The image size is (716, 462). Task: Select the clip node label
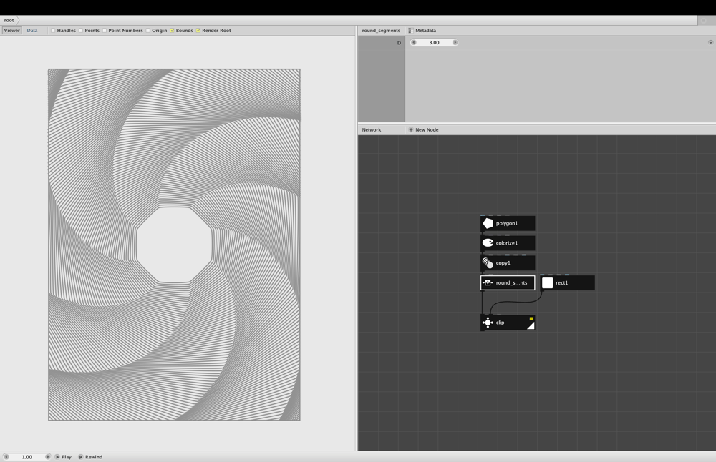pos(500,323)
